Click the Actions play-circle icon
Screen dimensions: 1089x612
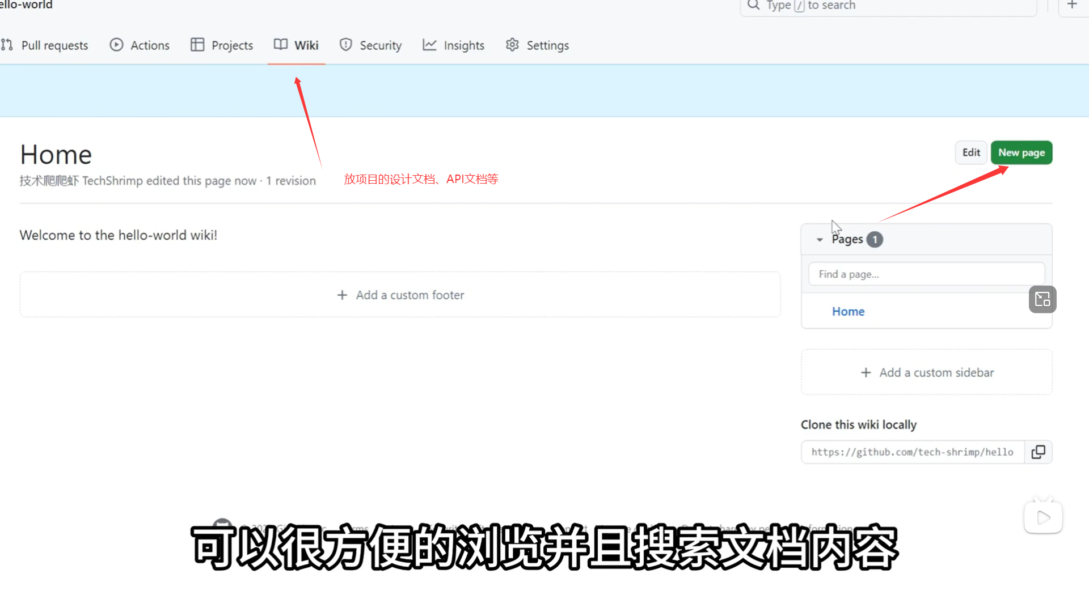point(116,45)
